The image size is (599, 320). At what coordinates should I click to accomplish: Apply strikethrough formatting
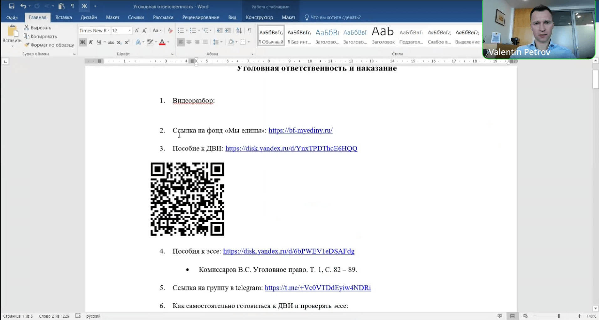pos(111,42)
